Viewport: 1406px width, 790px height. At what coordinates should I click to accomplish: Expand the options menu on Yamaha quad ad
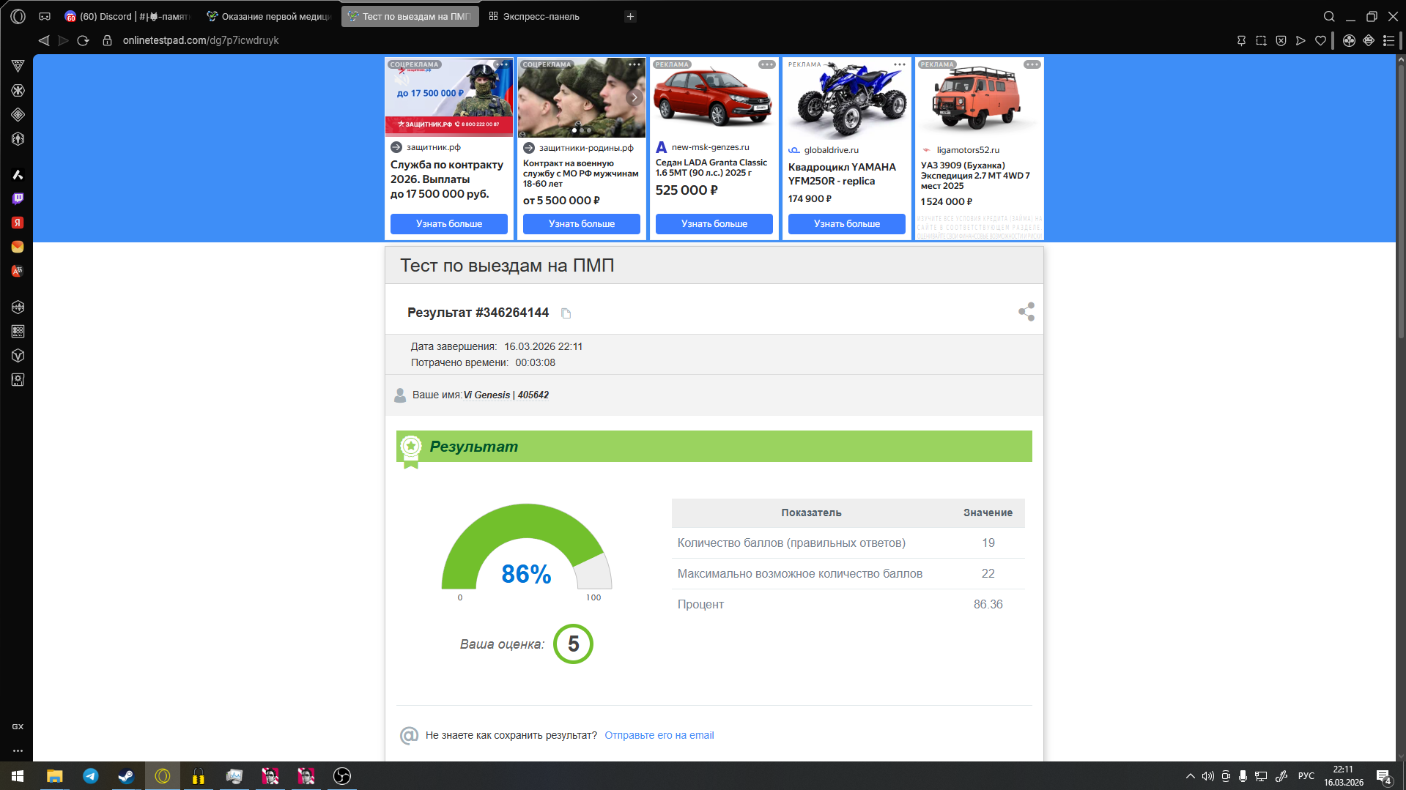tap(899, 64)
